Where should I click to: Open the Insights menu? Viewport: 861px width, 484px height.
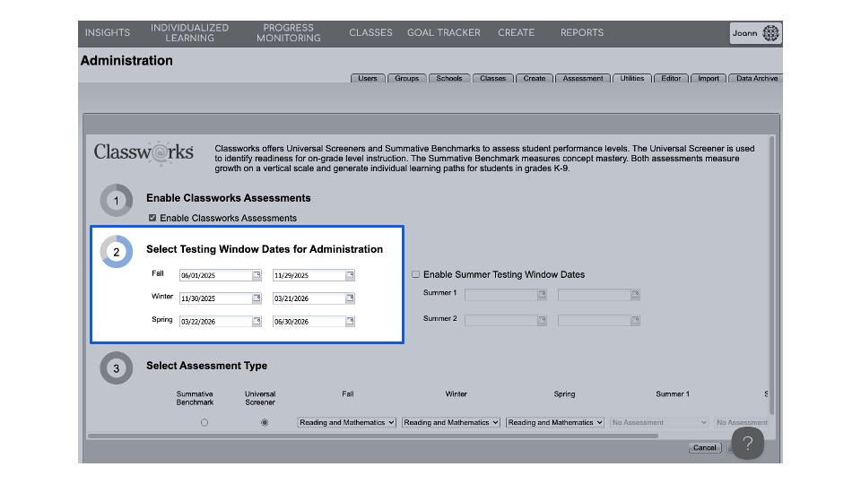[108, 33]
